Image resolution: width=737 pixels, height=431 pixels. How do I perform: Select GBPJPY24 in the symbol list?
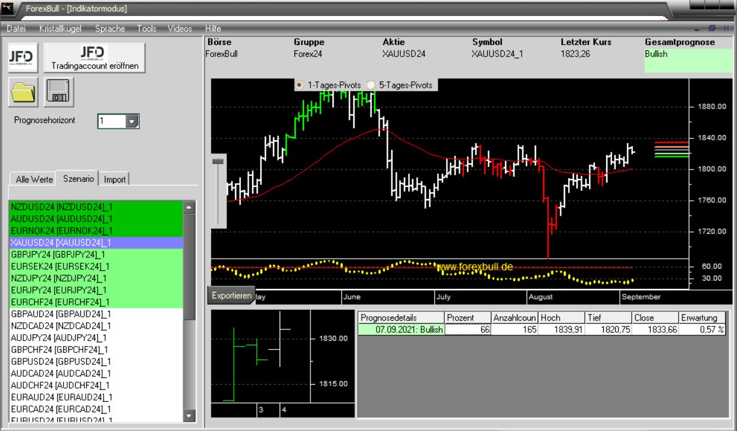coord(96,254)
